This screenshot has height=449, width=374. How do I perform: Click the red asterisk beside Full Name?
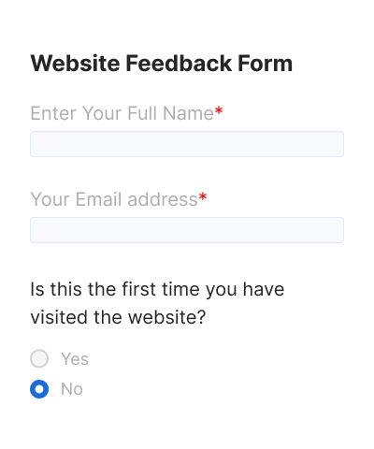pyautogui.click(x=219, y=110)
